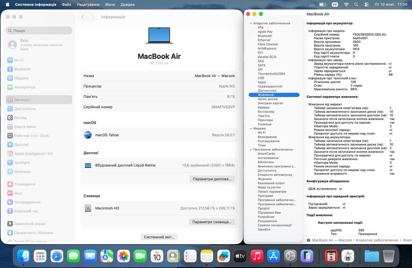Select Сховище in the hardware tree
Viewport: 412px width, 268px height.
tap(265, 125)
